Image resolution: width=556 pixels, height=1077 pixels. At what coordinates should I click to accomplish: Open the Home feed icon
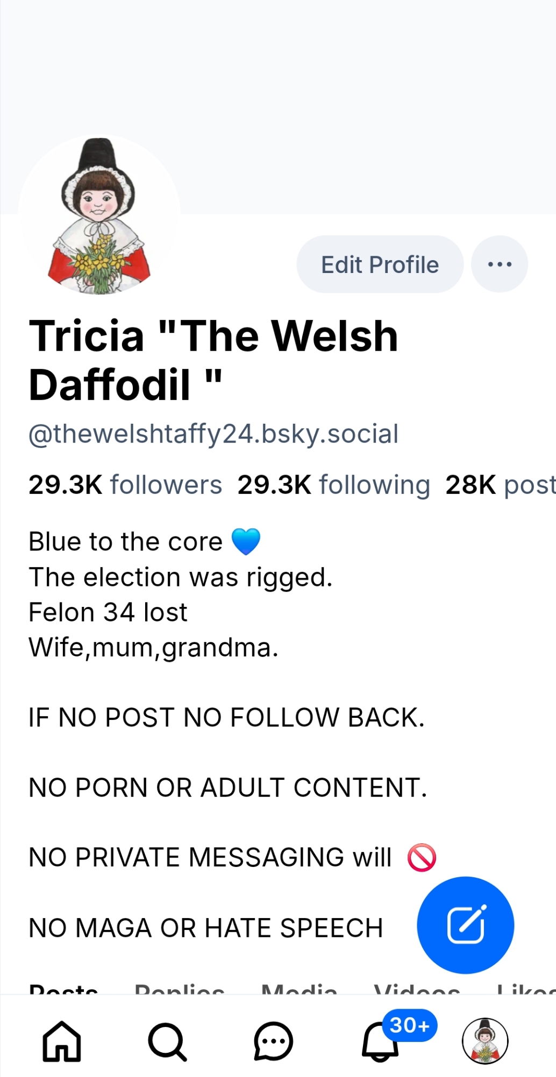coord(62,1041)
